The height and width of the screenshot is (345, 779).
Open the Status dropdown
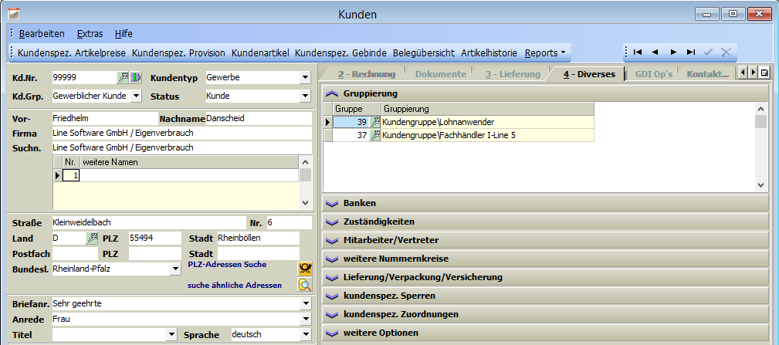pos(305,96)
